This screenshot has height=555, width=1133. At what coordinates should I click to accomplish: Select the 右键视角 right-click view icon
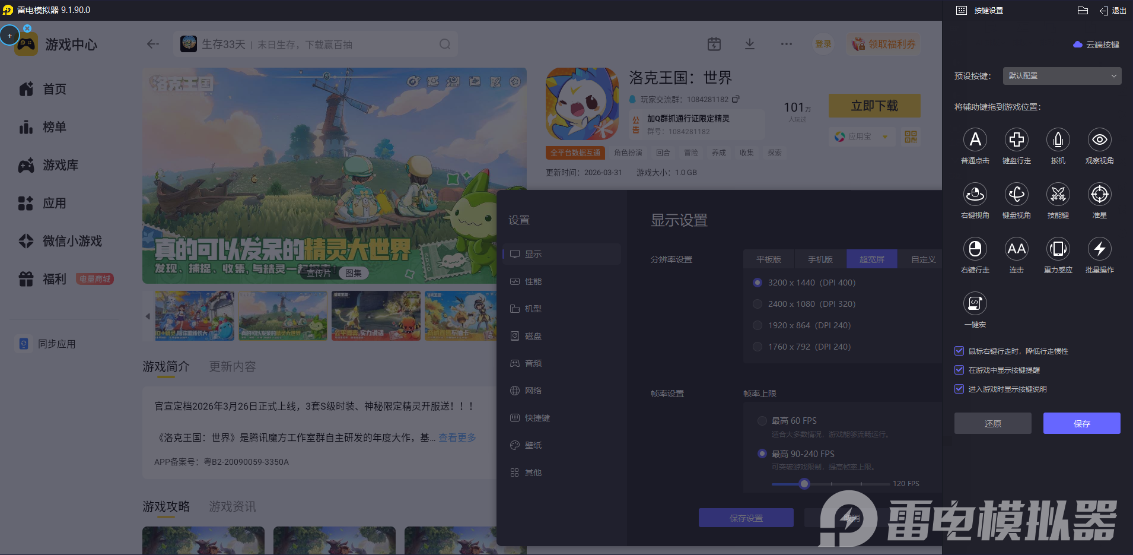click(975, 194)
